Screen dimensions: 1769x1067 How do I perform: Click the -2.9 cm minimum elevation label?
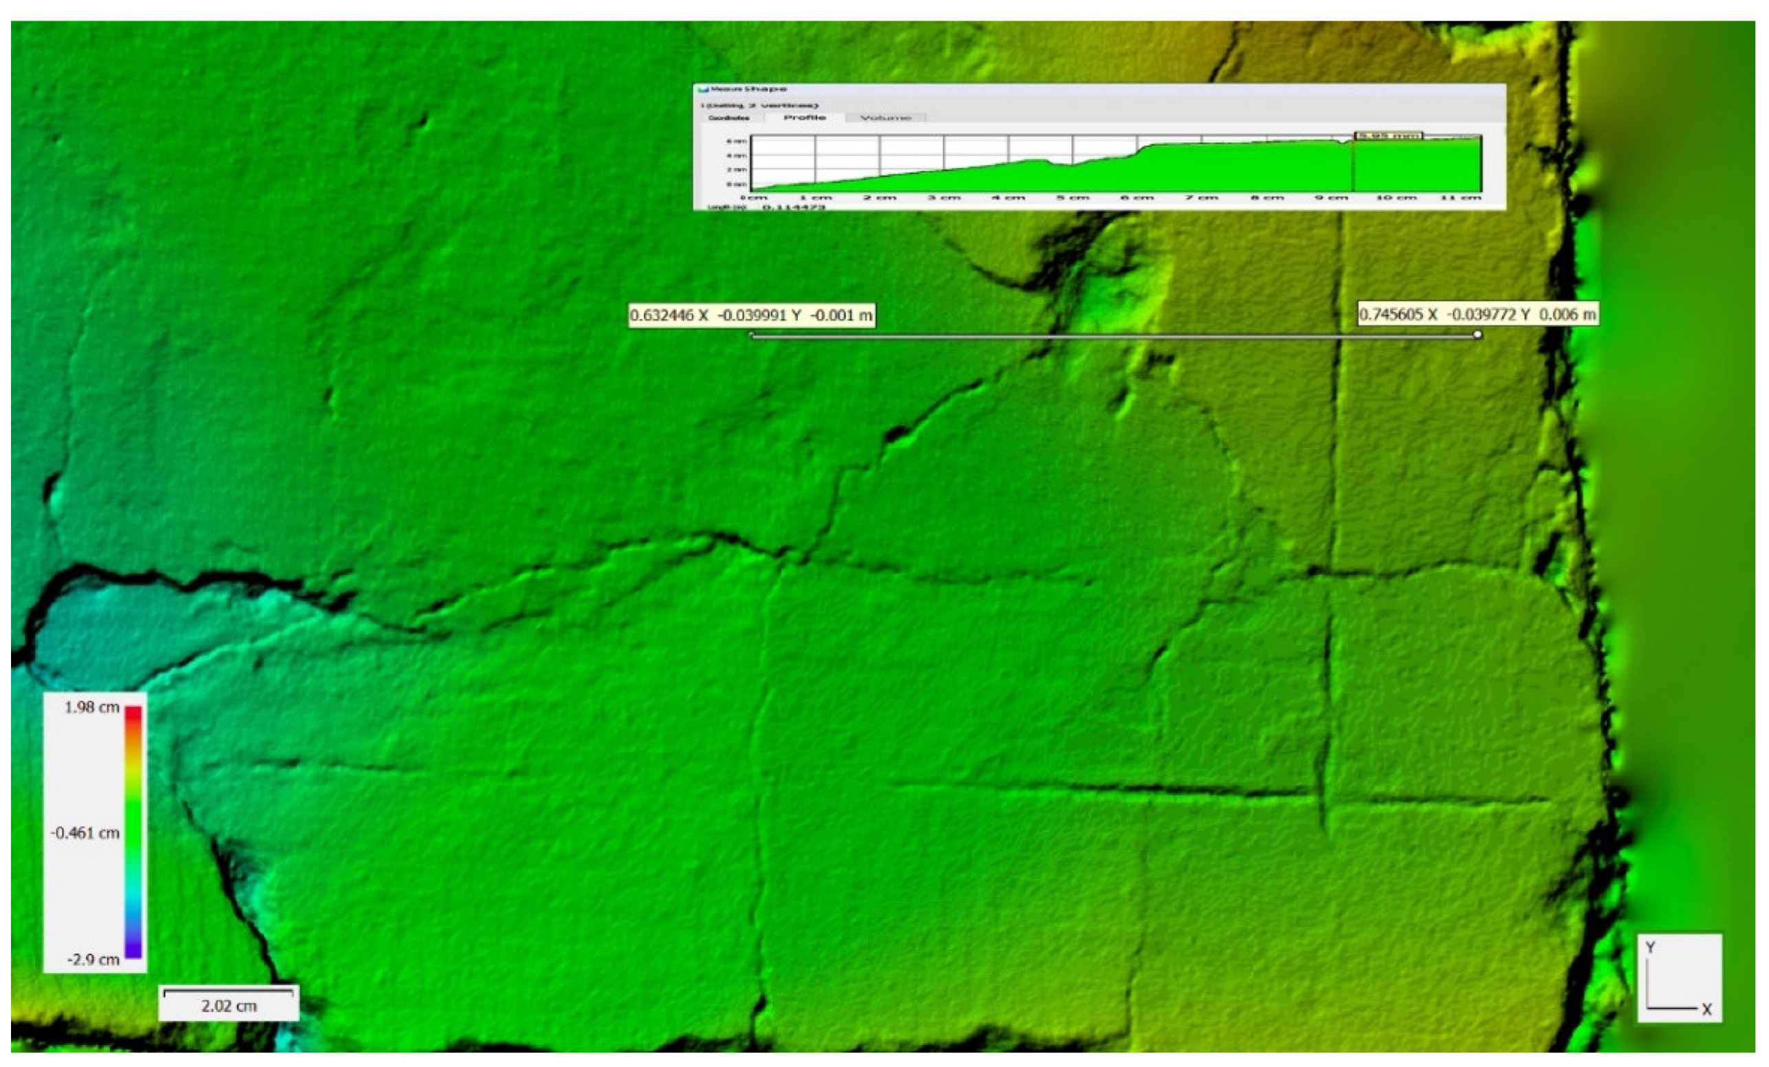94,959
